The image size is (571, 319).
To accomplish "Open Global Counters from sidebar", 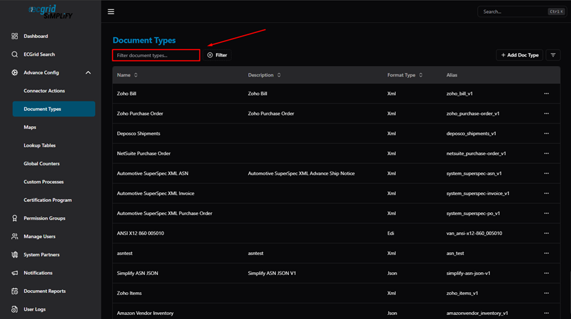I will click(x=41, y=163).
